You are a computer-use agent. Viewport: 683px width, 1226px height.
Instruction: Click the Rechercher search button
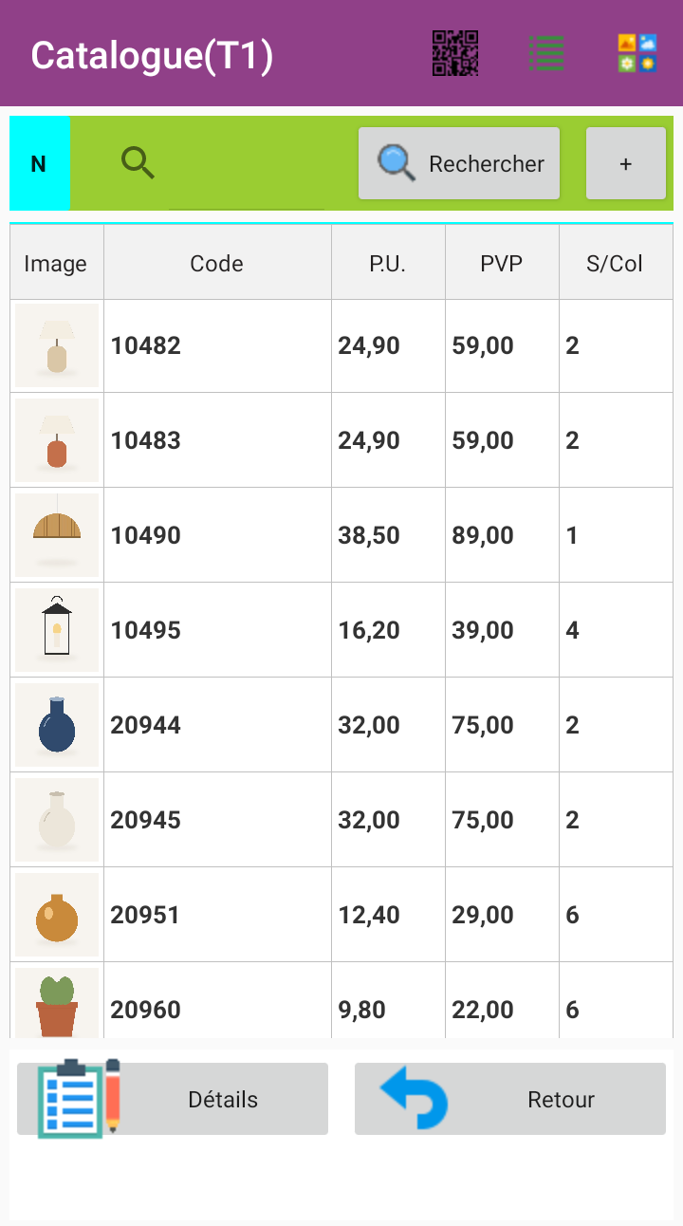pos(459,163)
